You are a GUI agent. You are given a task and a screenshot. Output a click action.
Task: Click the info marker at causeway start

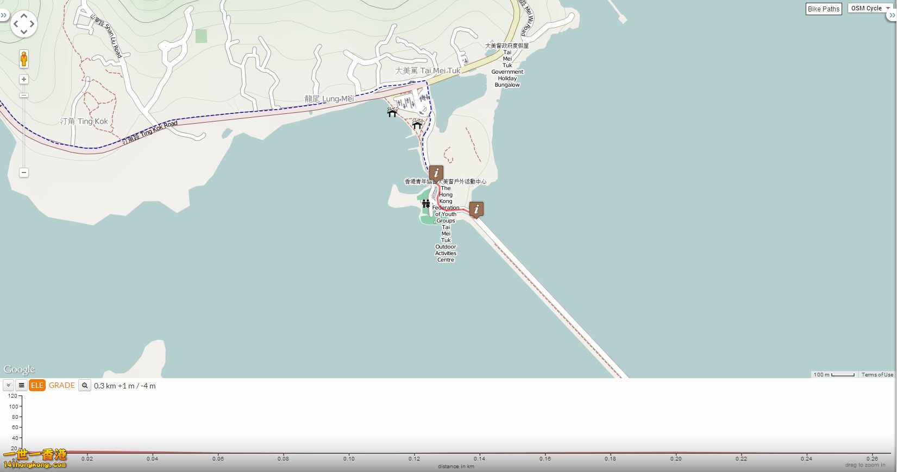click(476, 209)
